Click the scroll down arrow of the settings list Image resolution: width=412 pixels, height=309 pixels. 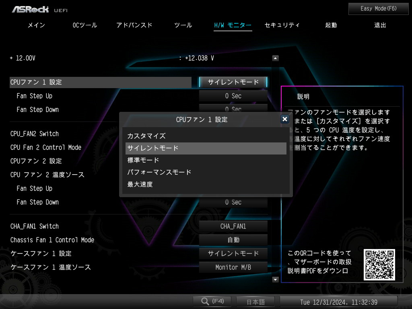click(275, 279)
